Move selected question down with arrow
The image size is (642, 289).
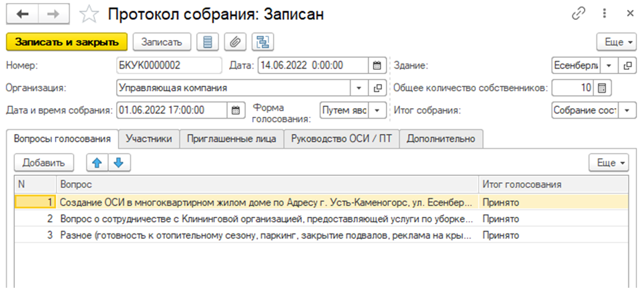point(119,163)
